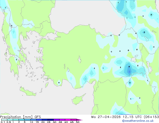Click the '35' legend scale number
This screenshot has height=123, width=159.
pyautogui.click(x=60, y=122)
